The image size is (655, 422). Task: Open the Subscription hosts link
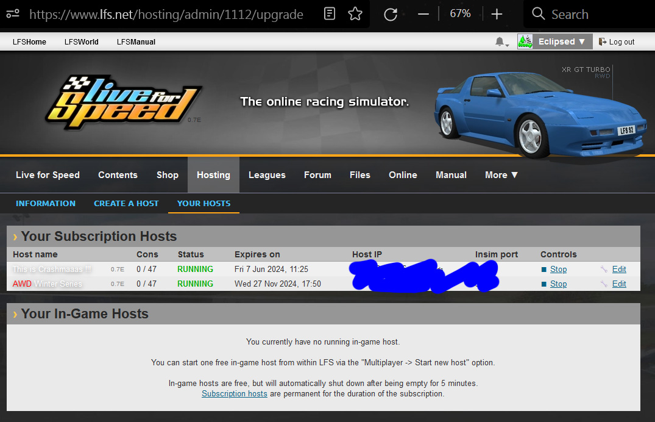(x=235, y=393)
